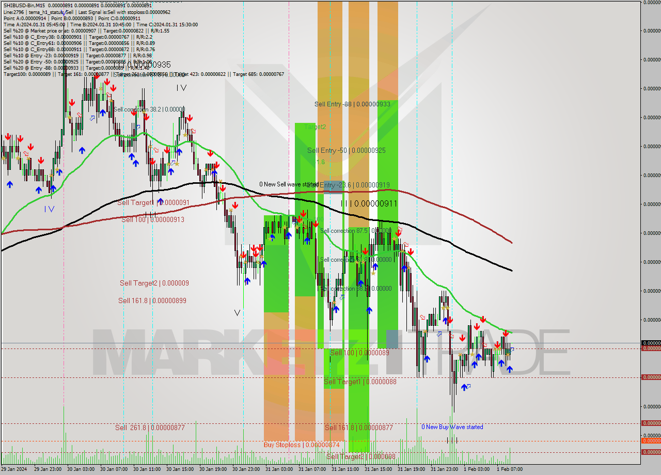Click the 'Sell 161.8 | 0.00000877' label
The width and height of the screenshot is (661, 475).
[359, 427]
